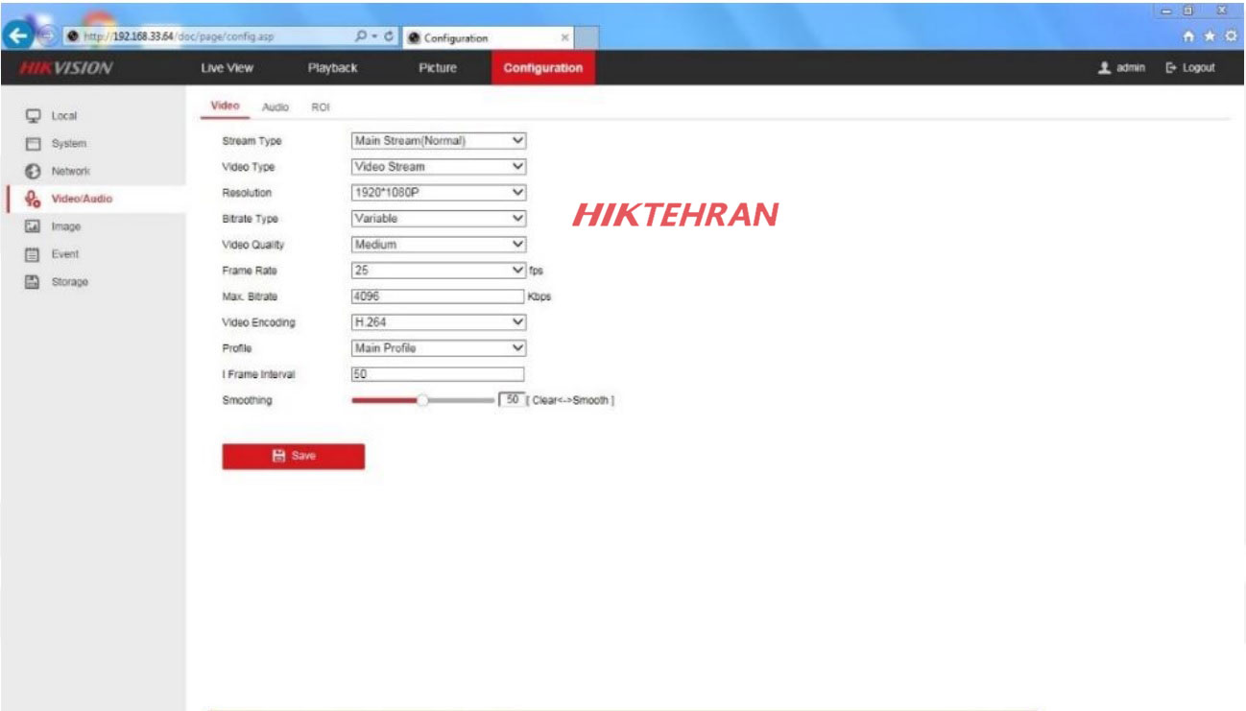Click the Storage disk icon
Image resolution: width=1246 pixels, height=711 pixels.
33,282
